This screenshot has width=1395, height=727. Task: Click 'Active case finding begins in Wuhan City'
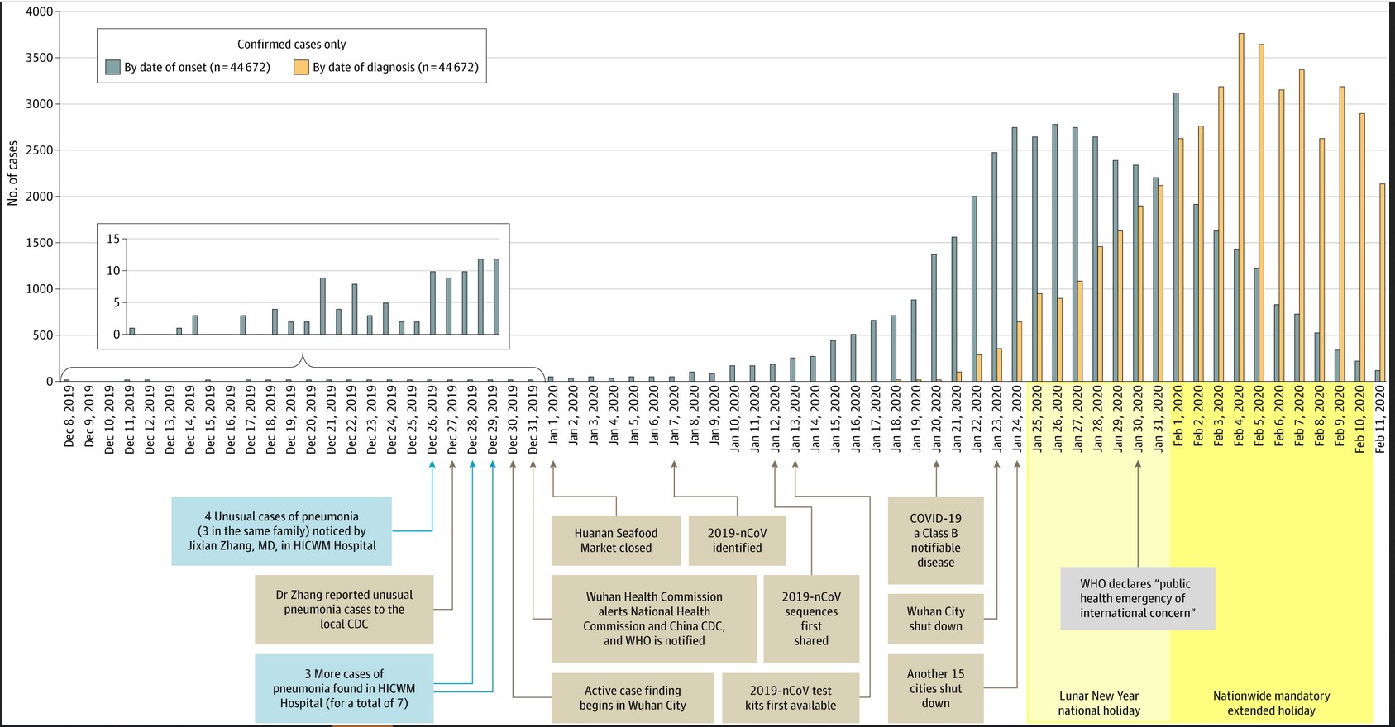pyautogui.click(x=633, y=697)
